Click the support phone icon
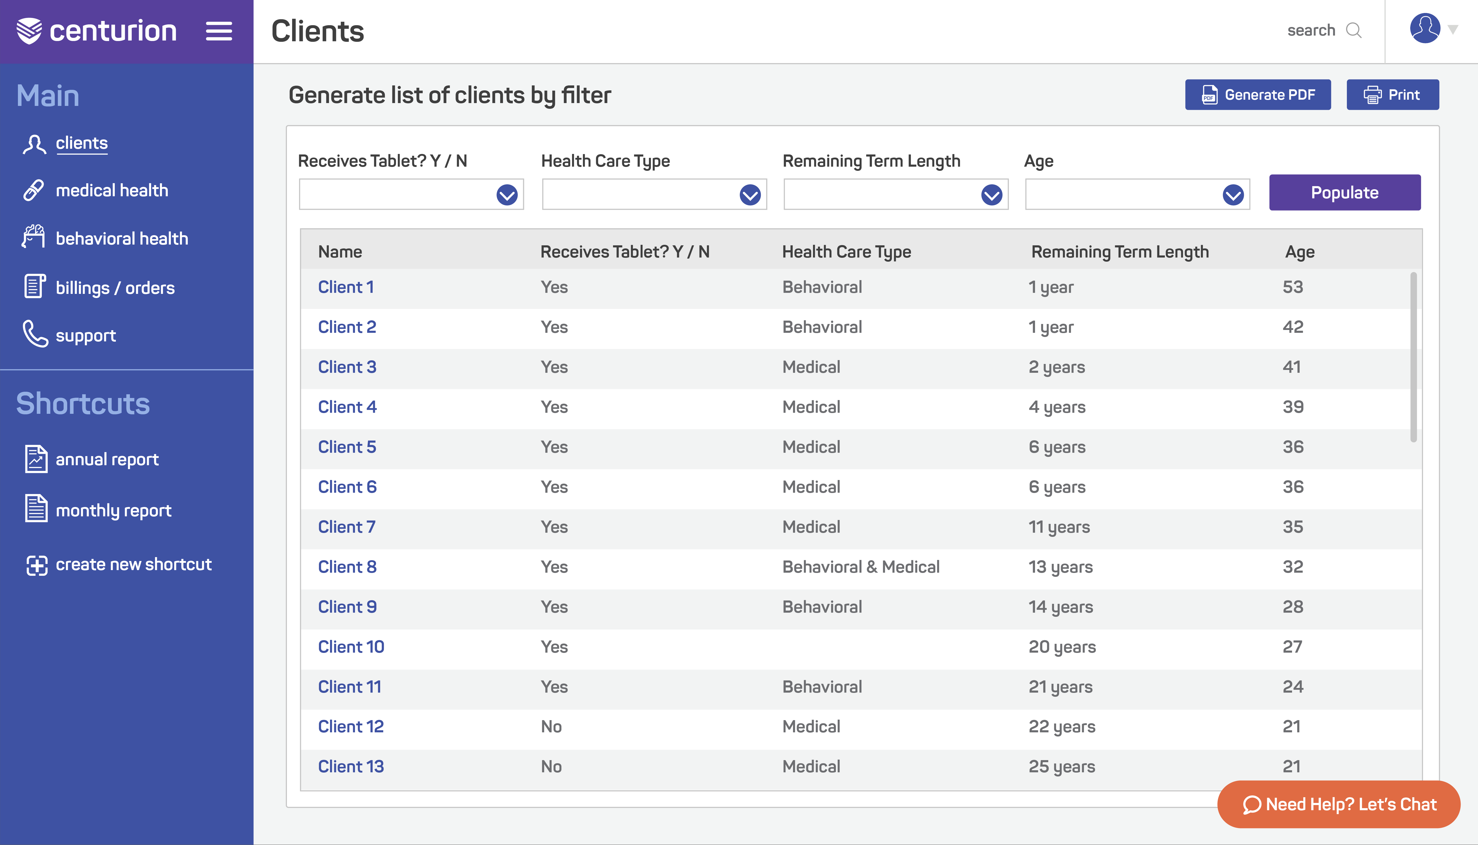1478x845 pixels. 35,334
